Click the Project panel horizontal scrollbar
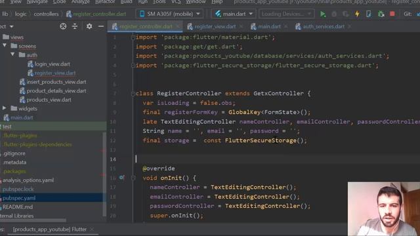This screenshot has height=236, width=420. (x=33, y=220)
